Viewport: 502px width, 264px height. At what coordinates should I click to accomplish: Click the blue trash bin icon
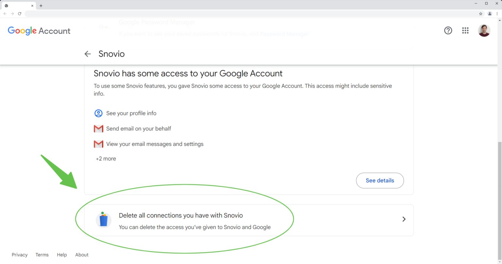pyautogui.click(x=103, y=219)
